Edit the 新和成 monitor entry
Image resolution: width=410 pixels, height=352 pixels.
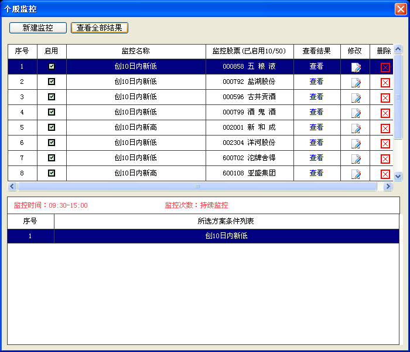click(356, 128)
